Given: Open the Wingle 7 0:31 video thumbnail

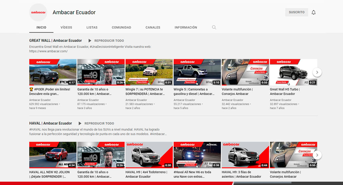Looking at the screenshot, I should [x=149, y=72].
